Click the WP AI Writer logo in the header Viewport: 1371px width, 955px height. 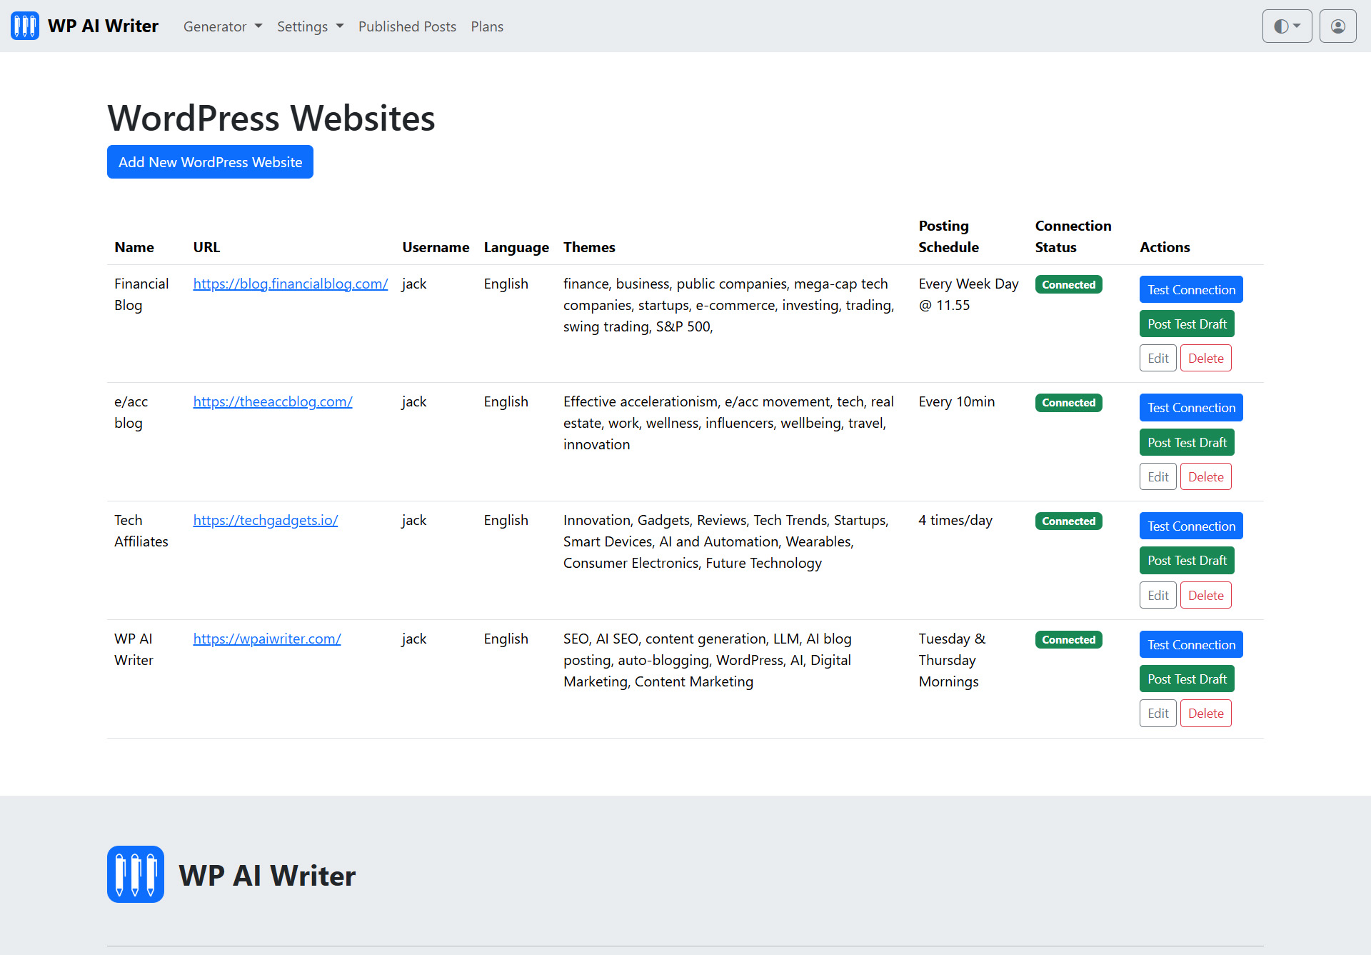point(24,26)
